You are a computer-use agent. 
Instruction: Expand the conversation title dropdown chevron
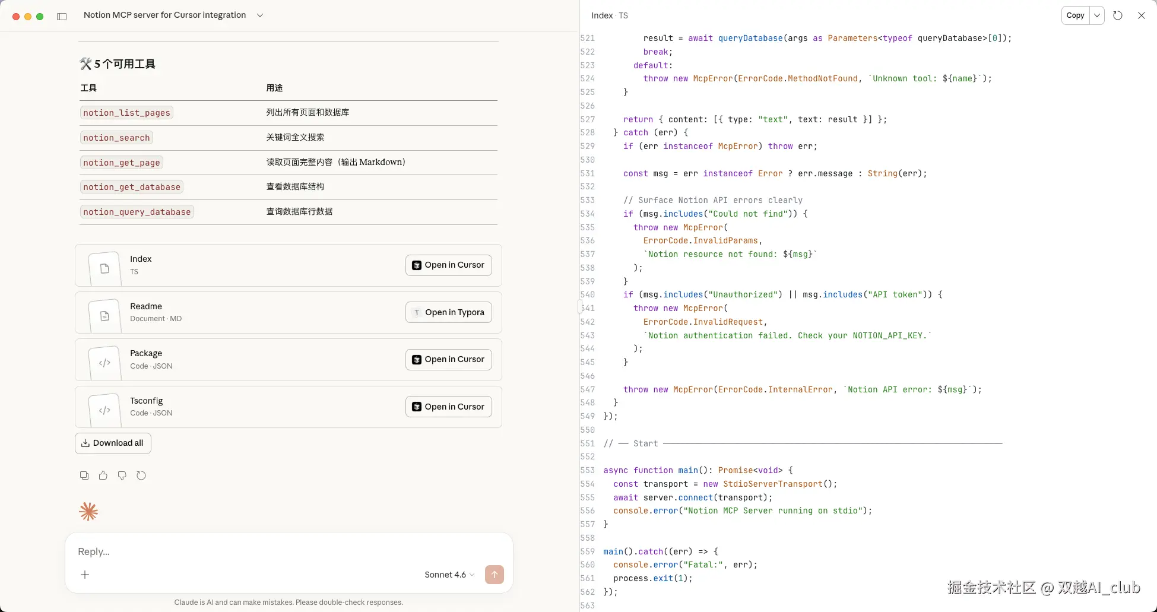(260, 15)
